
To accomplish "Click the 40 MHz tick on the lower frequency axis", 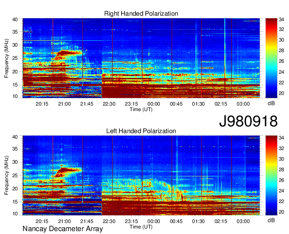I will click(15, 137).
